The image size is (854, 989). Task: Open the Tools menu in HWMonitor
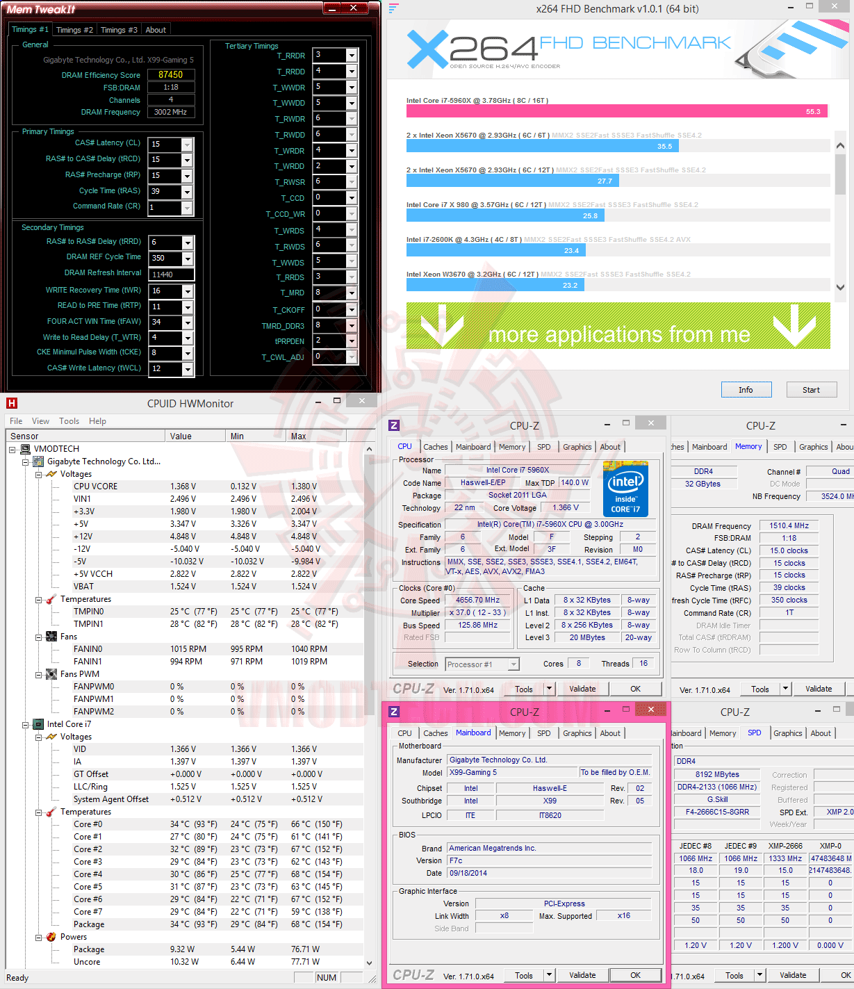click(69, 421)
